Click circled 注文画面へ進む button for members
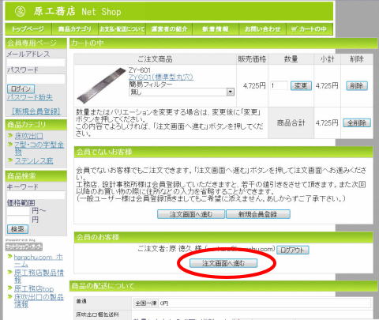Image resolution: width=379 pixels, height=320 pixels. 223,263
